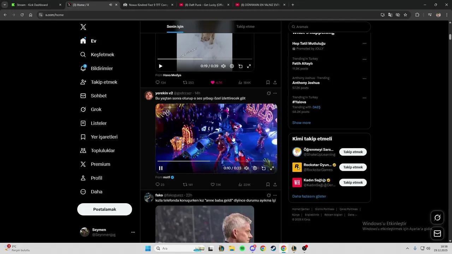Seek the Hava Medya video progress bar
Viewport: 452px width, 254px height.
click(205, 59)
